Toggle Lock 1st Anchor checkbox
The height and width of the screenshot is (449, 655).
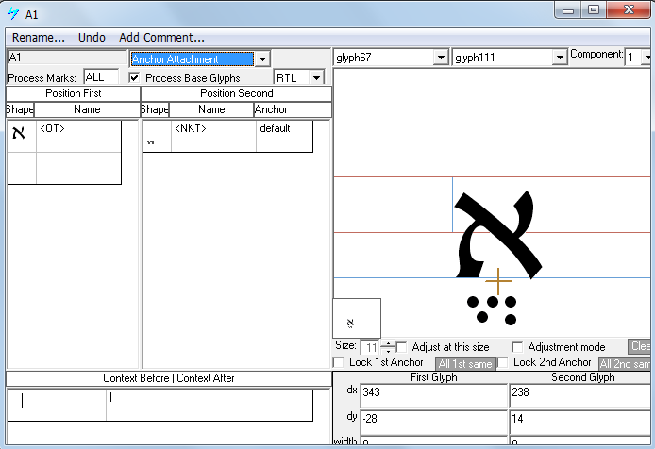tap(339, 362)
